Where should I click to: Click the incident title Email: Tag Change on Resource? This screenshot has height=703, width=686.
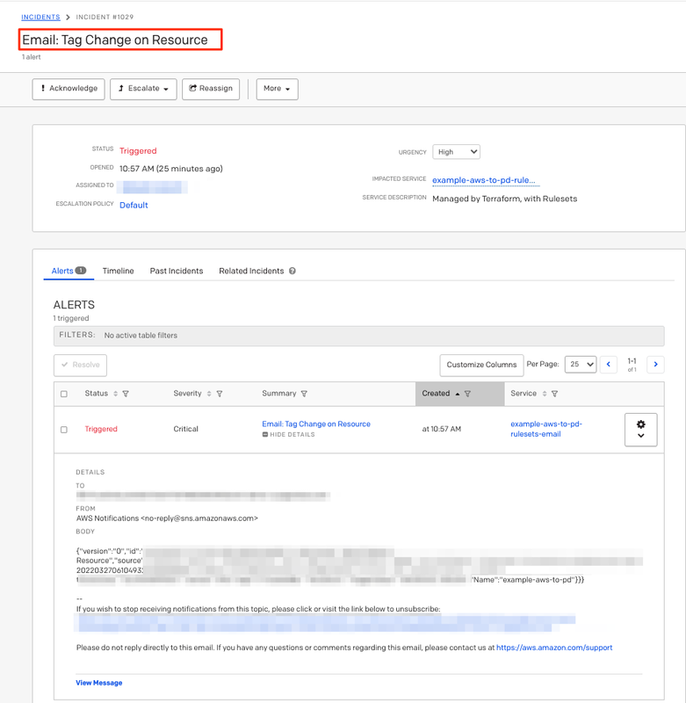[x=115, y=40]
